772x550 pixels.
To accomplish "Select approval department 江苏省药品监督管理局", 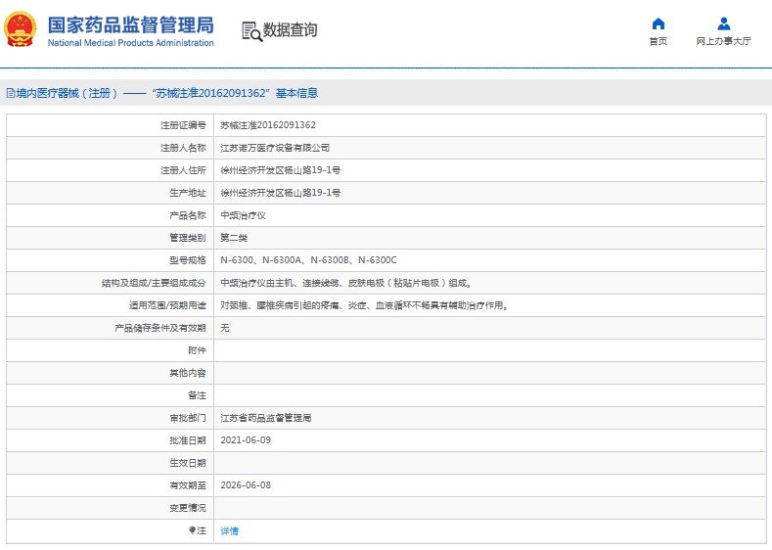I will click(x=266, y=418).
